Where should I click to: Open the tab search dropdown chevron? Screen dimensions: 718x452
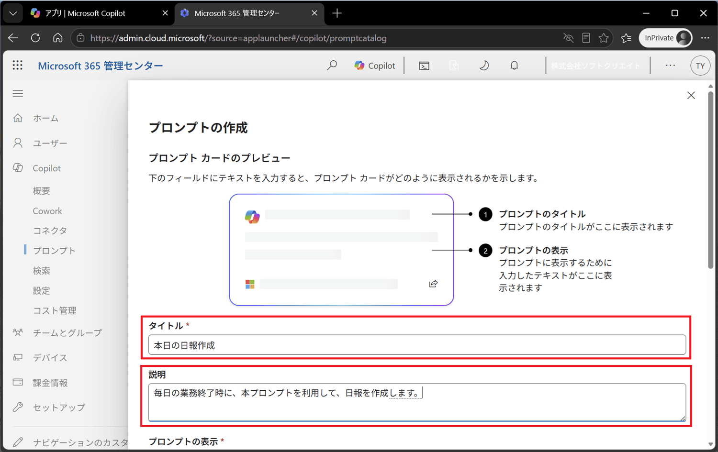tap(13, 13)
